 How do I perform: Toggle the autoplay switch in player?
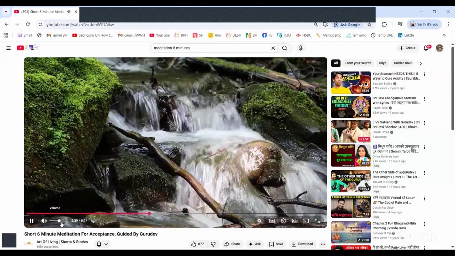pyautogui.click(x=259, y=221)
